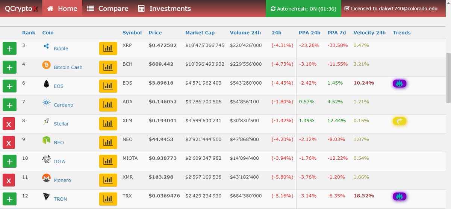Select the 18.52% velocity value for TRON
451x209 pixels.
point(364,195)
